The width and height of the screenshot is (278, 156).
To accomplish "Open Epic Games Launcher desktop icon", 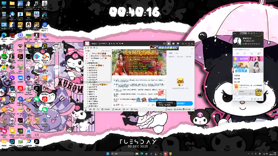I will pos(36,5).
